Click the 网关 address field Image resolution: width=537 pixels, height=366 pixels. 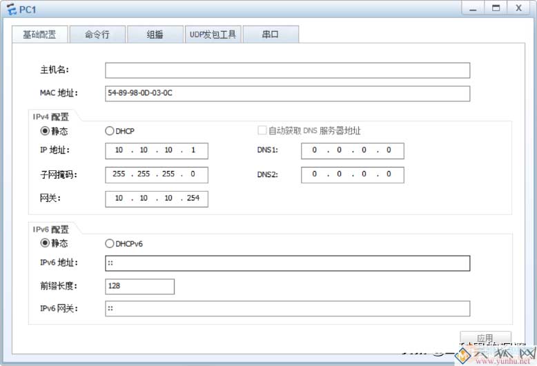157,199
